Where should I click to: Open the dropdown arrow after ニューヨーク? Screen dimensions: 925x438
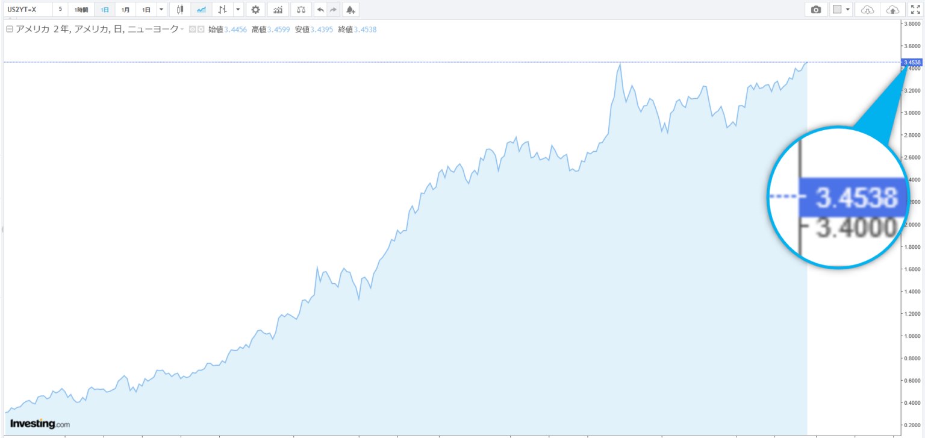tap(182, 29)
